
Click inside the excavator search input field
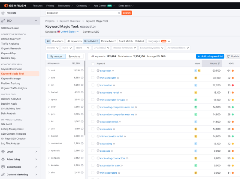pos(80,13)
